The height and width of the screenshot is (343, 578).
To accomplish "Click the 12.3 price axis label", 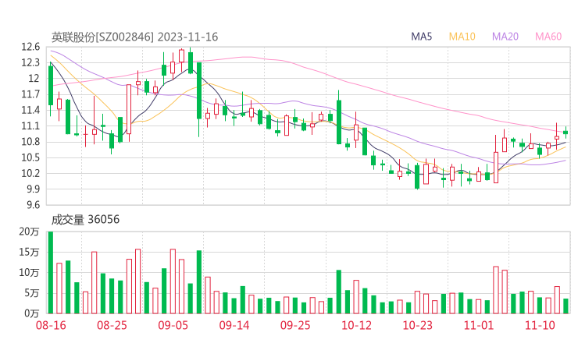I will 30,62.
